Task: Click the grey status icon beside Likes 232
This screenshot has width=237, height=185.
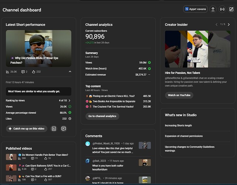Action: tap(70, 119)
